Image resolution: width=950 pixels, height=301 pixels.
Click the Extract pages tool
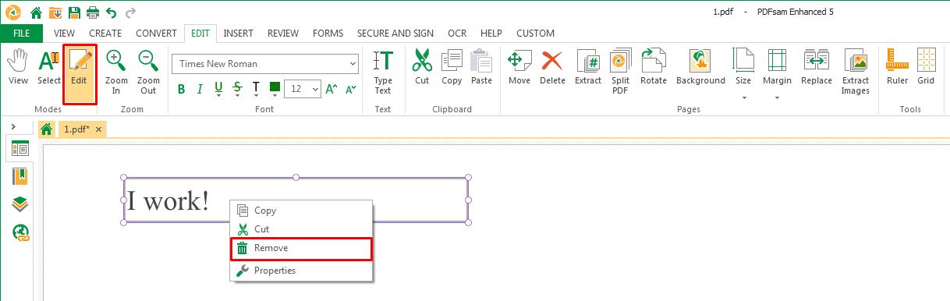pyautogui.click(x=588, y=67)
